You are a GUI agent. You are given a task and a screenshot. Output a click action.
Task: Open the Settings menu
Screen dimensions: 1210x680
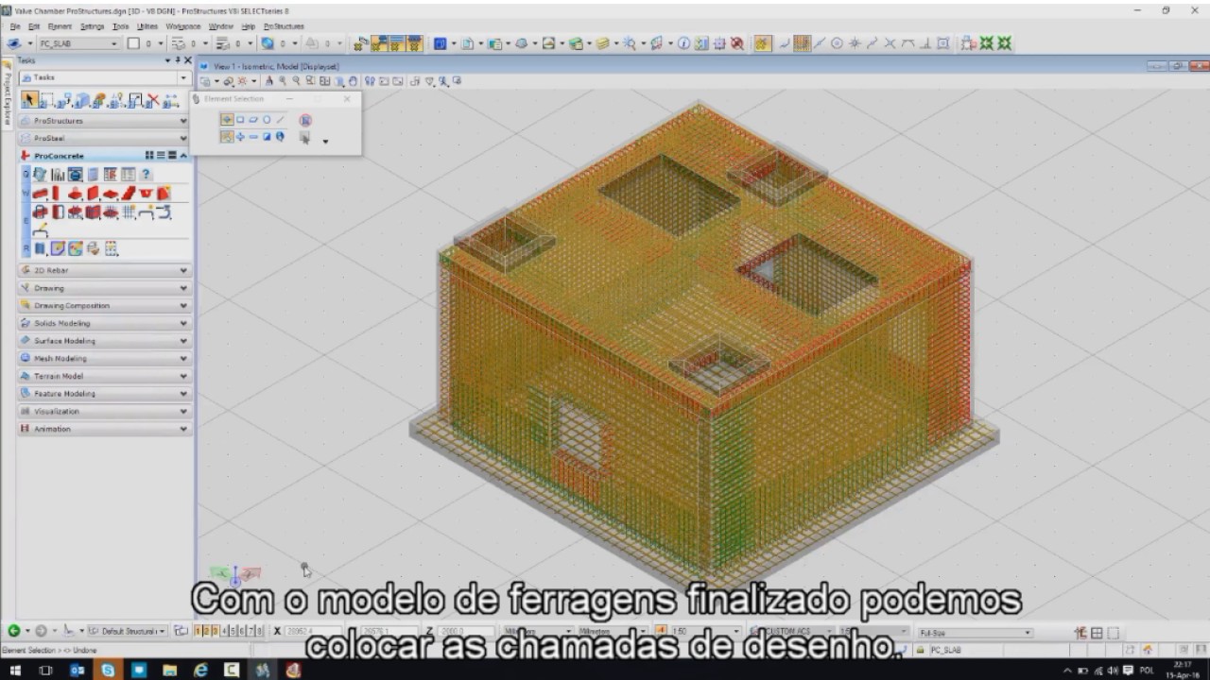(x=92, y=26)
